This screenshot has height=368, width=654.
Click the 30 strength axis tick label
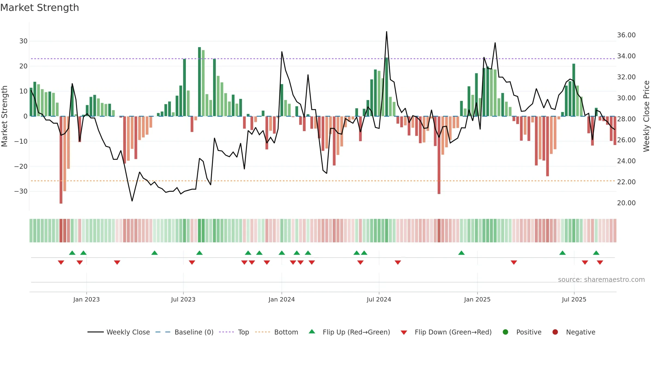[x=23, y=41]
